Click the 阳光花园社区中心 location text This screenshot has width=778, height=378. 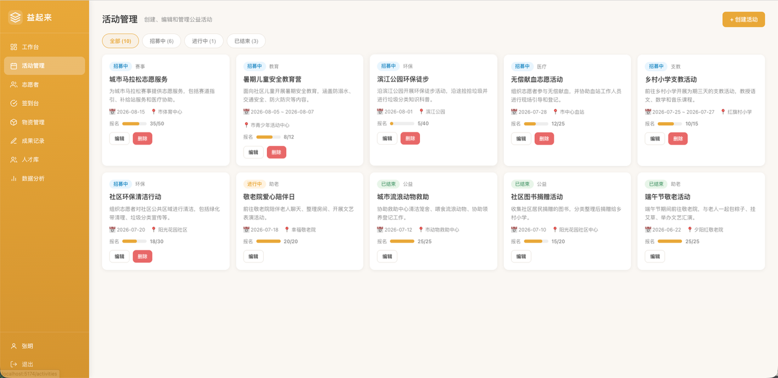tap(579, 230)
